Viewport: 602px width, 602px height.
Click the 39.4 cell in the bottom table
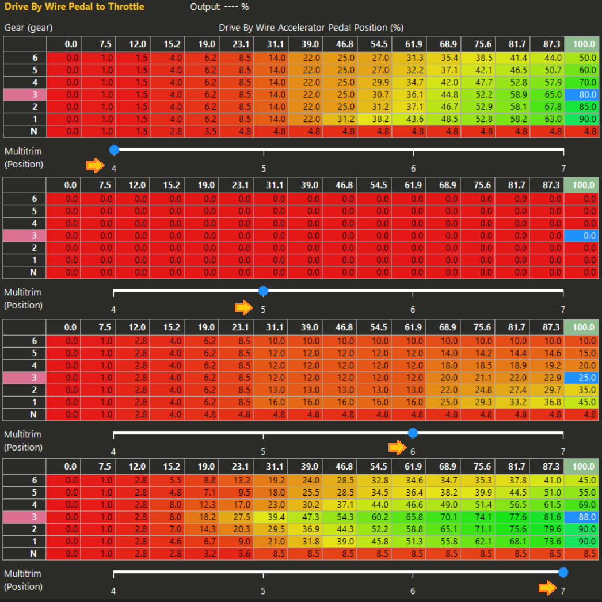[x=271, y=517]
